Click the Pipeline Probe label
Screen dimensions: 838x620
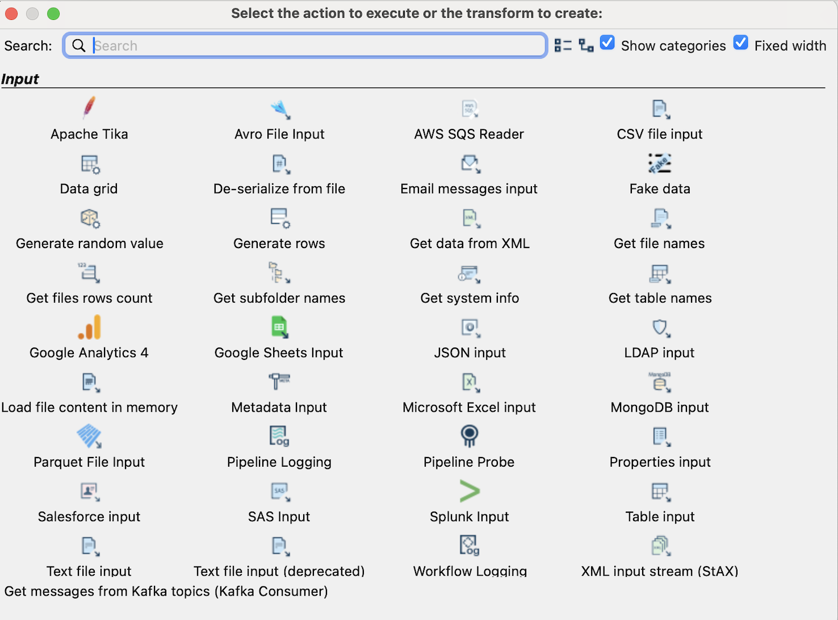point(469,462)
